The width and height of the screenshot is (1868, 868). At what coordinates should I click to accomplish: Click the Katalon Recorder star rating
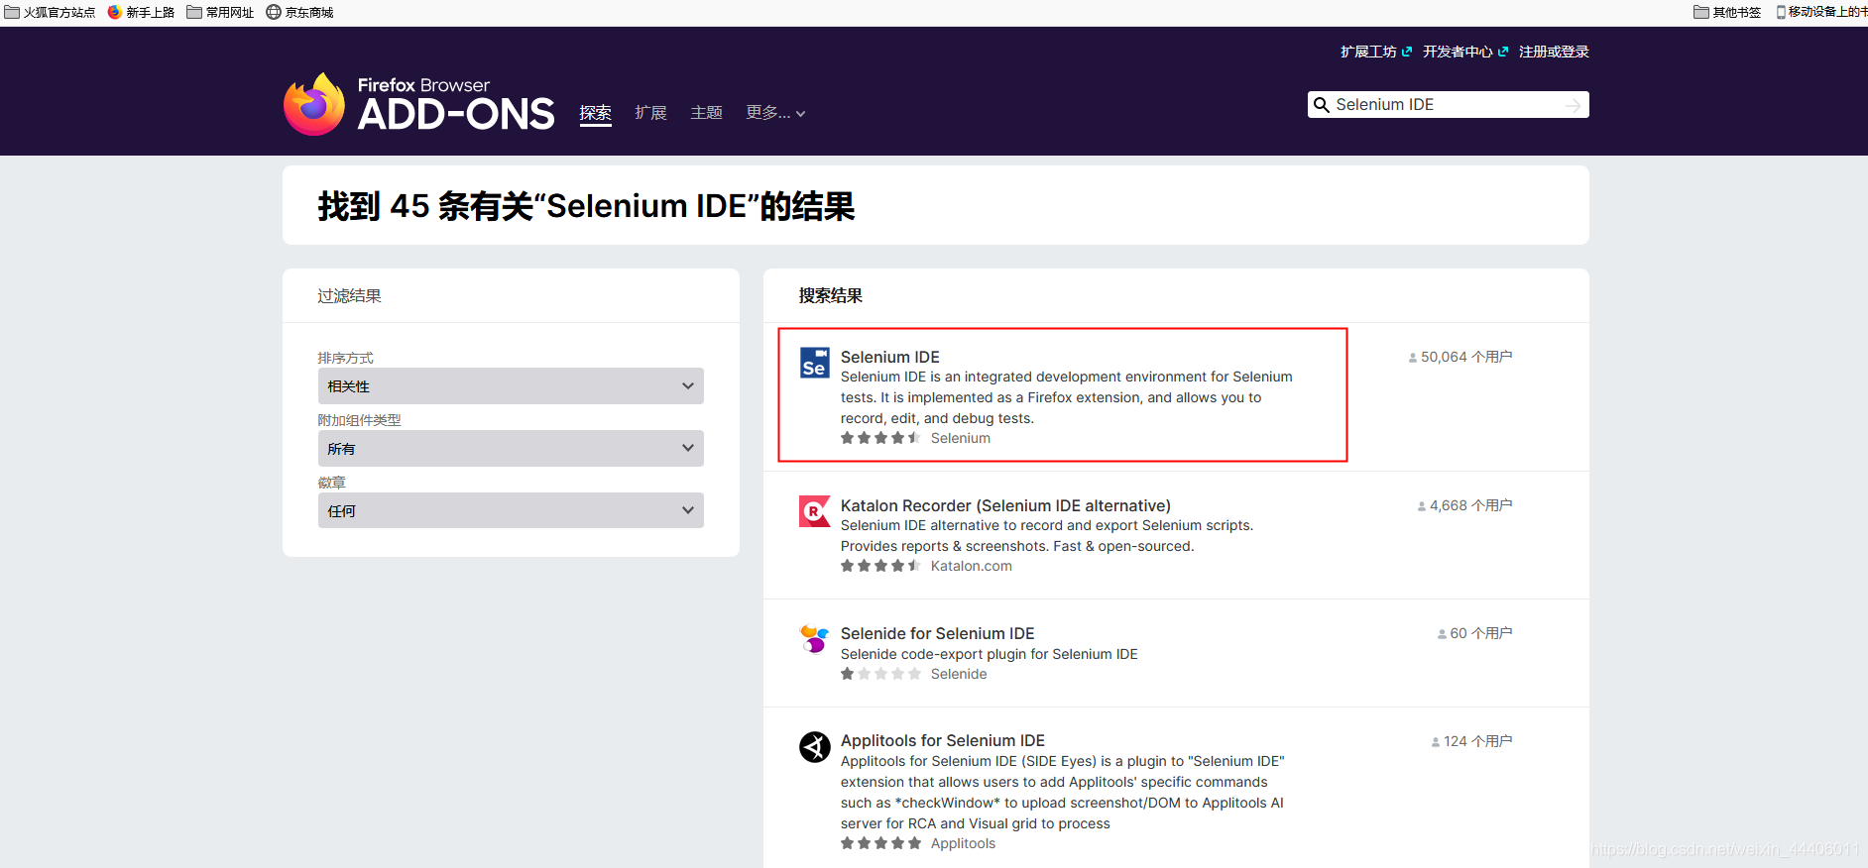click(880, 566)
